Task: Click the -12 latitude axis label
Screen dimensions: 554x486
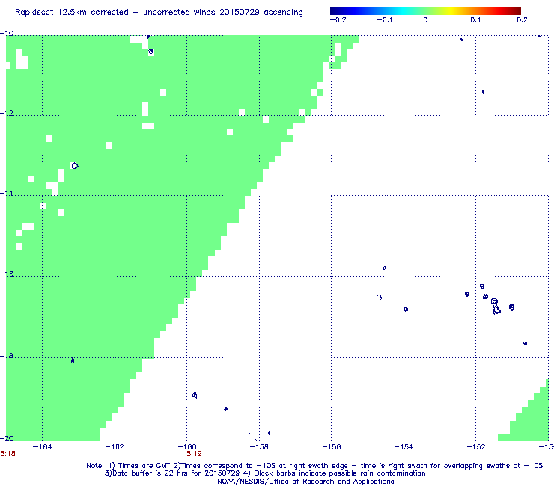Action: coord(7,113)
